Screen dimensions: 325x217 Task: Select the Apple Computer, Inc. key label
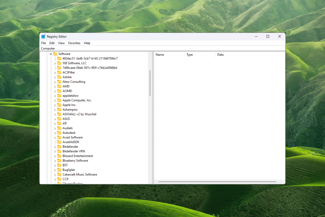pyautogui.click(x=77, y=100)
